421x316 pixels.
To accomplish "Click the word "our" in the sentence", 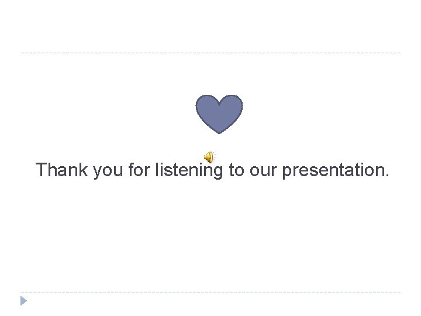I will click(263, 170).
